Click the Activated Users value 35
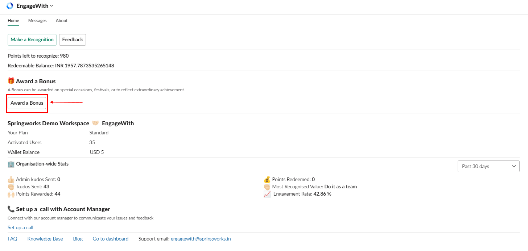 point(92,142)
